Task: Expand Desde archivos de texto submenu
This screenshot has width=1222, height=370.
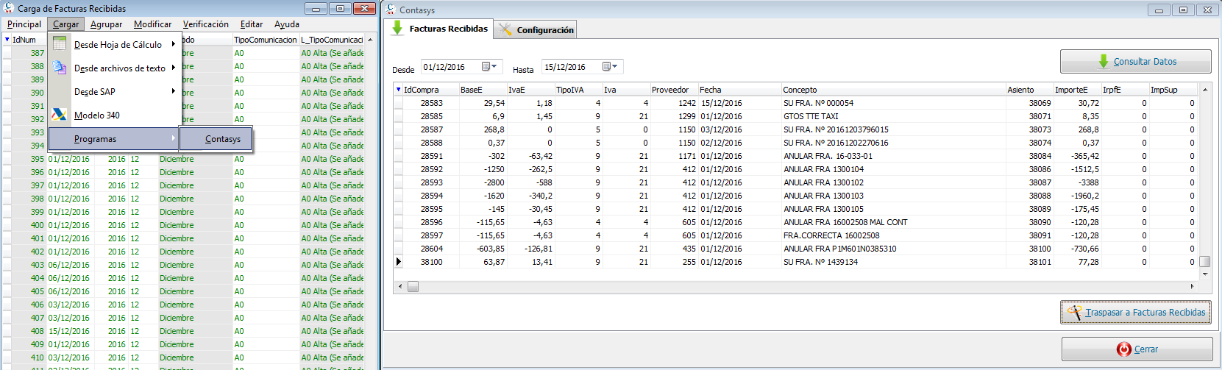Action: pos(174,68)
